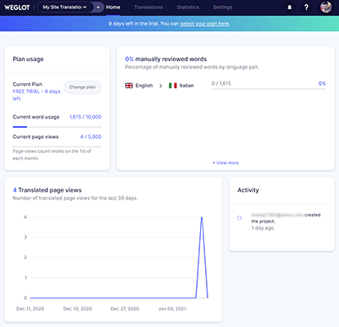The height and width of the screenshot is (327, 339).
Task: Click the Dec 11, 2020 axis label
Action: coord(30,309)
